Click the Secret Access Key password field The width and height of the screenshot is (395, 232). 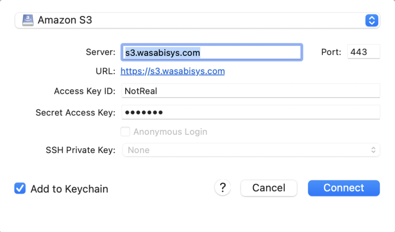250,112
